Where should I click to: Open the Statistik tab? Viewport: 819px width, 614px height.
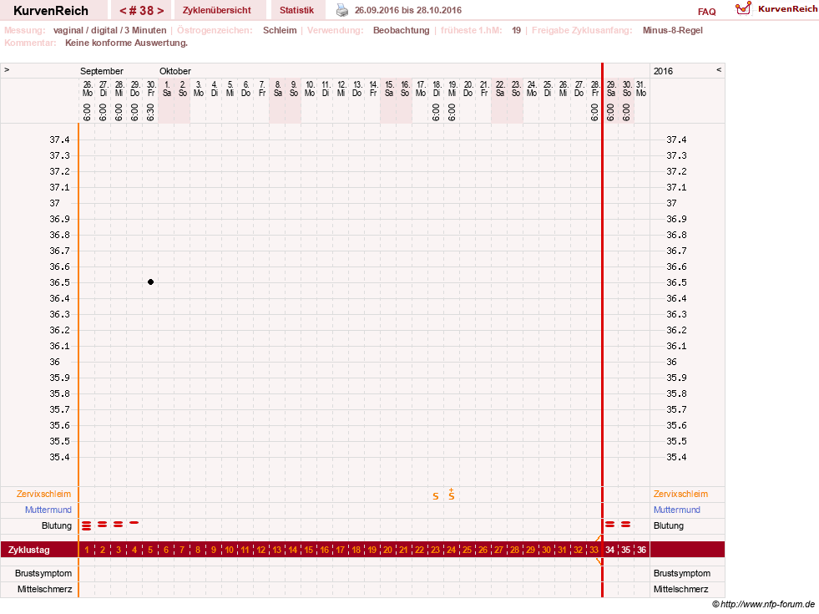(296, 10)
